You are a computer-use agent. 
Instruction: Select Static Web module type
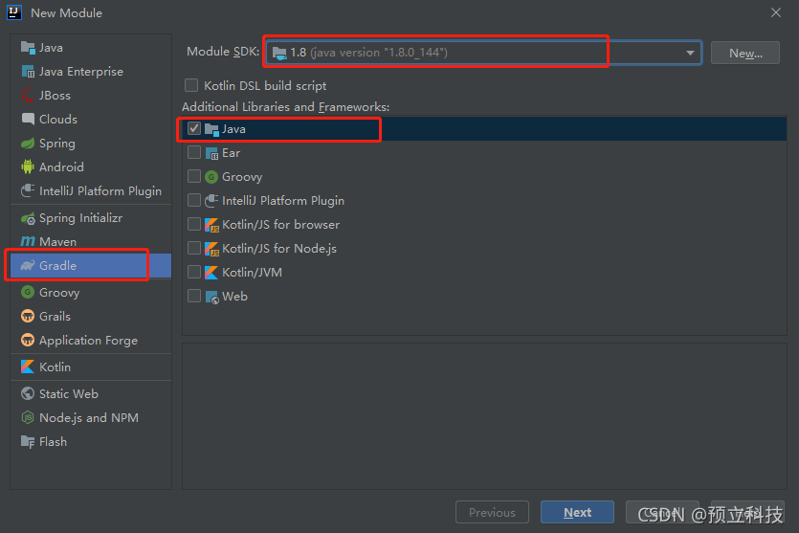[x=91, y=393]
